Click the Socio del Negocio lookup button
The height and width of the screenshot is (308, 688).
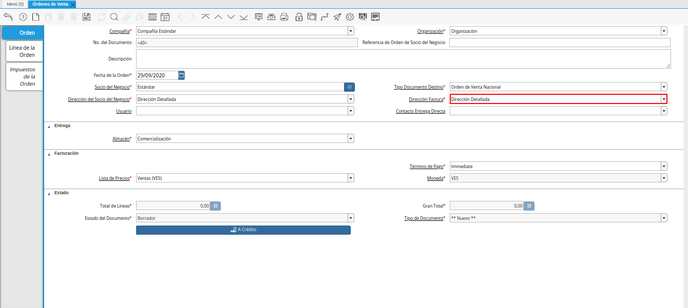click(x=349, y=87)
